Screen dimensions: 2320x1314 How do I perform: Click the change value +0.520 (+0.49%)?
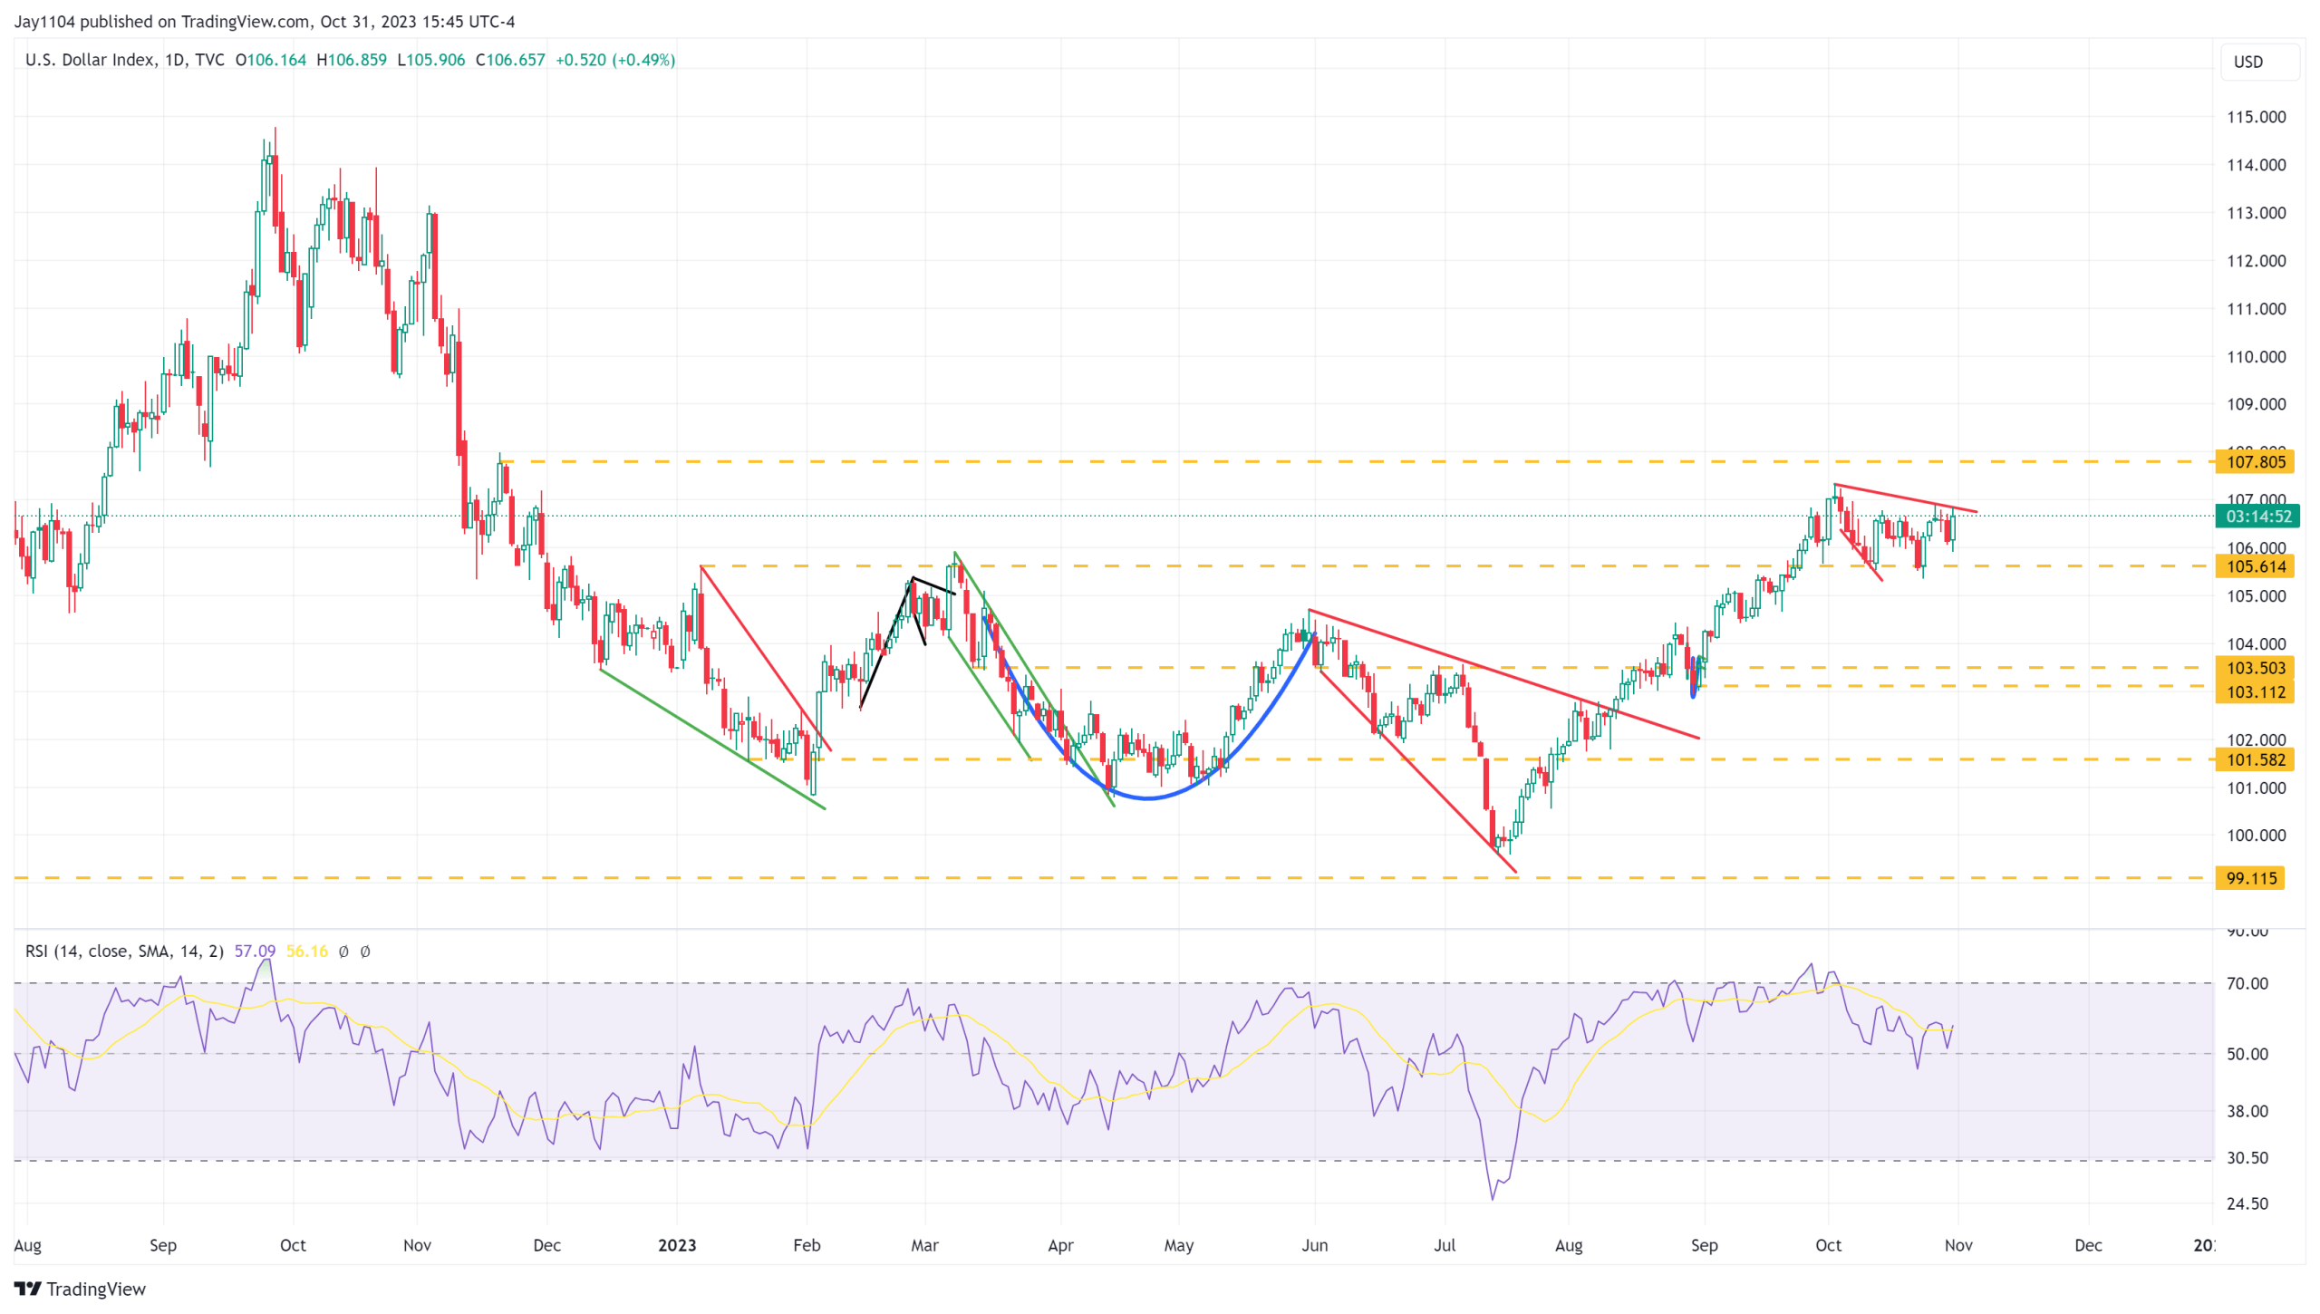[615, 60]
